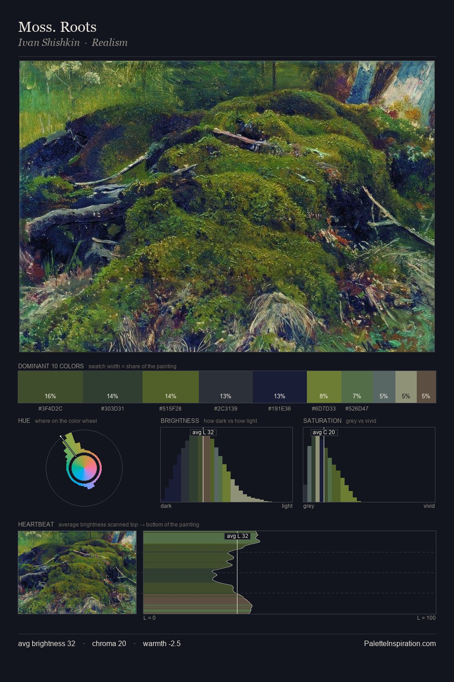
Task: Click the HEARTBEAT section heading
Action: click(36, 524)
